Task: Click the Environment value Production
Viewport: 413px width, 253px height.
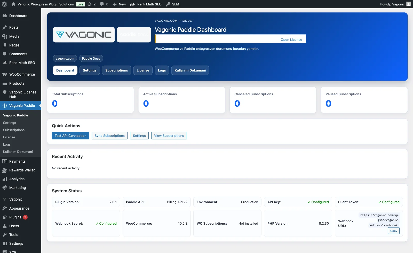Action: click(249, 202)
